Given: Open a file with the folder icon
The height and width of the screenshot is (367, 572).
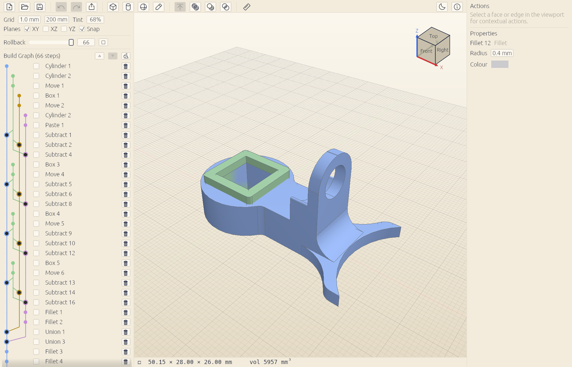Looking at the screenshot, I should coord(24,7).
